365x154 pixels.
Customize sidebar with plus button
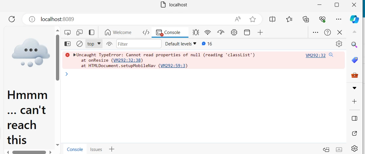[354, 102]
